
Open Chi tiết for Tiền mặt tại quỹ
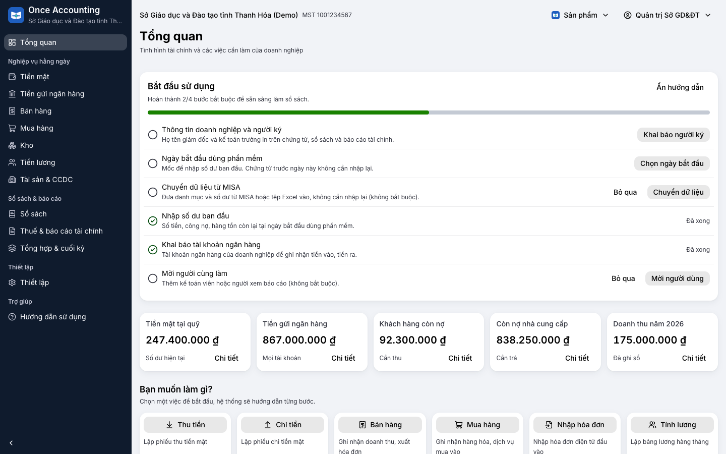pyautogui.click(x=226, y=358)
